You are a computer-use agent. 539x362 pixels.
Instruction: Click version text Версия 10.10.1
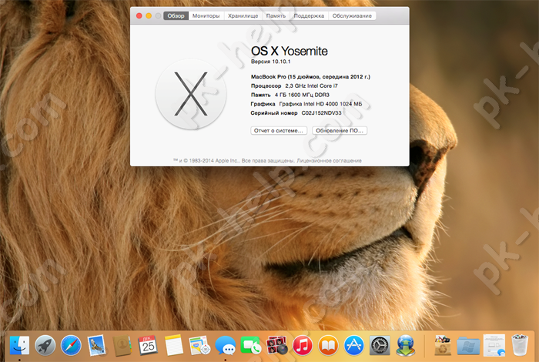pyautogui.click(x=271, y=62)
